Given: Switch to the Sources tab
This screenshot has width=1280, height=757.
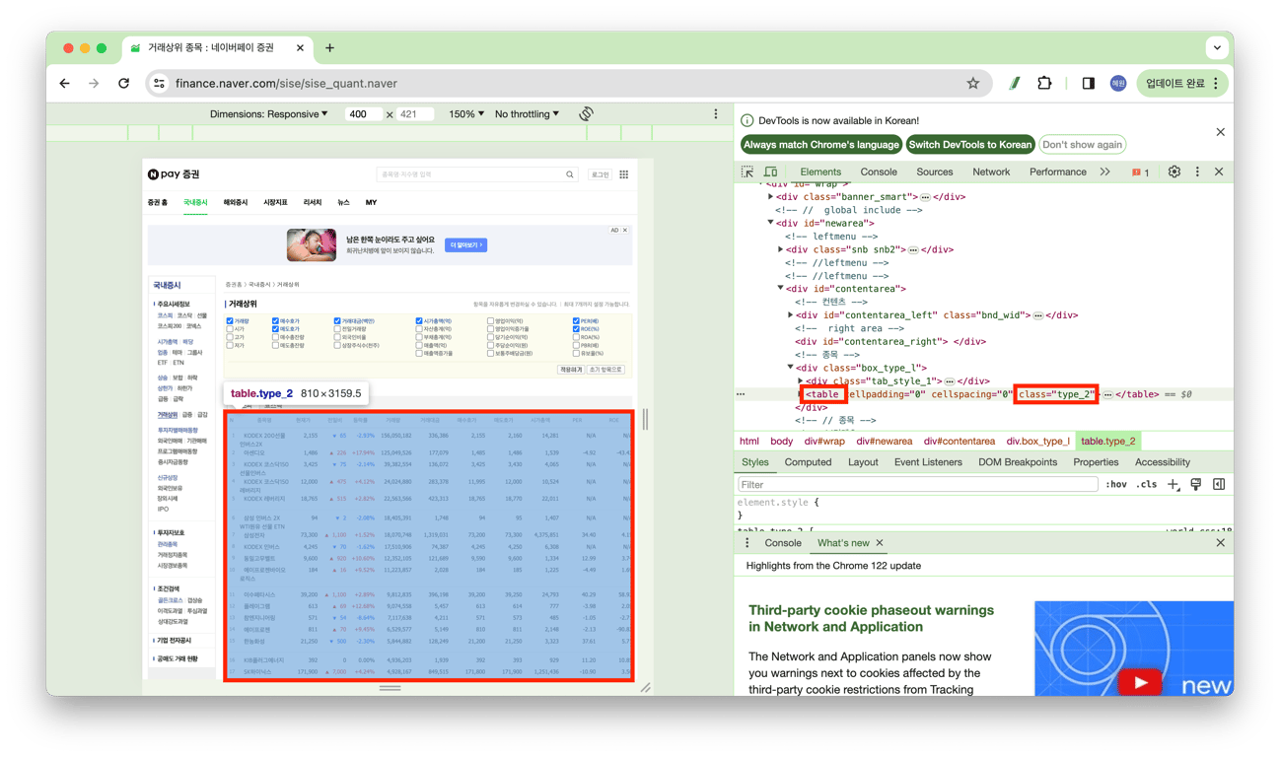Looking at the screenshot, I should tap(935, 172).
